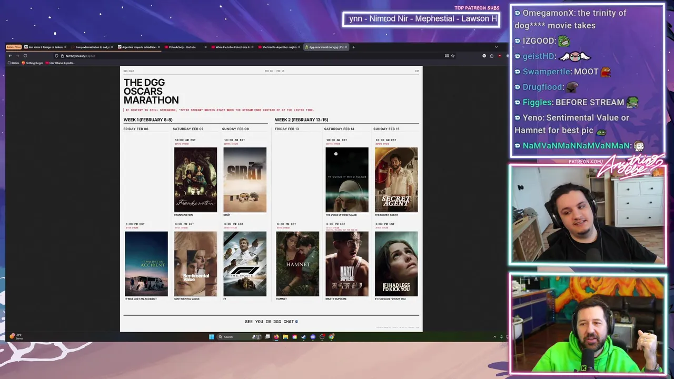Open a new browser tab
Screen dimensions: 674x379
click(353, 47)
